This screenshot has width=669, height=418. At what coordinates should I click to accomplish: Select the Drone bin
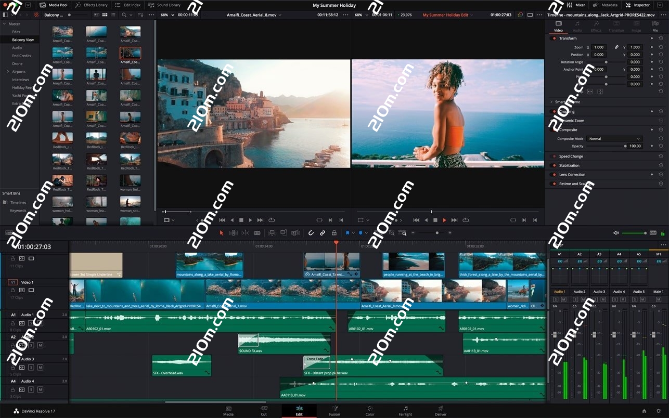pyautogui.click(x=17, y=63)
